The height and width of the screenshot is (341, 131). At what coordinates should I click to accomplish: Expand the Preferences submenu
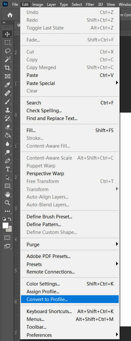click(x=70, y=335)
